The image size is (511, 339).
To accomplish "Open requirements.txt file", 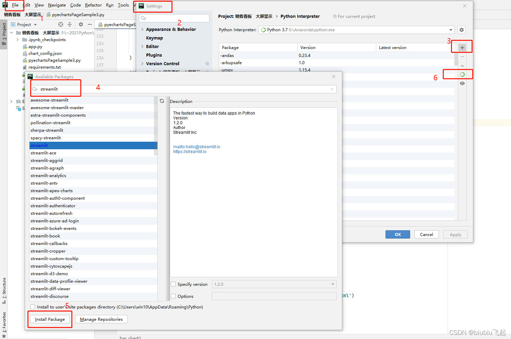I will 45,67.
